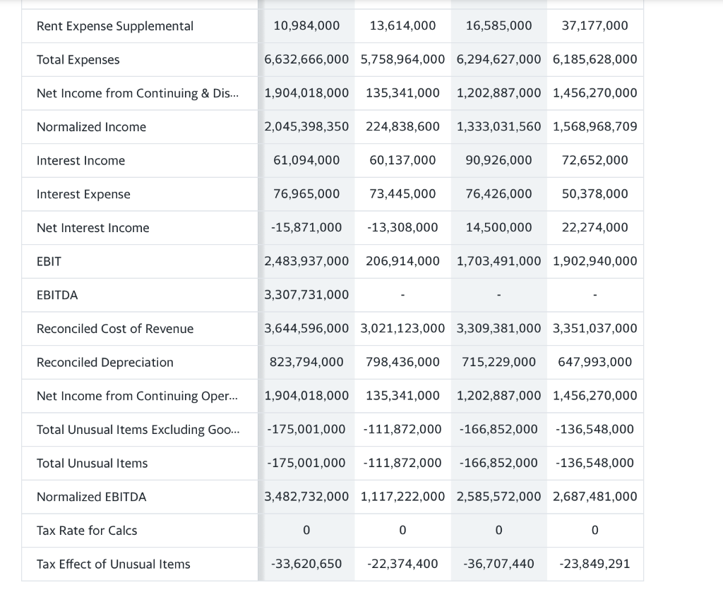The height and width of the screenshot is (616, 723).
Task: Select the Interest Income row label
Action: point(80,160)
